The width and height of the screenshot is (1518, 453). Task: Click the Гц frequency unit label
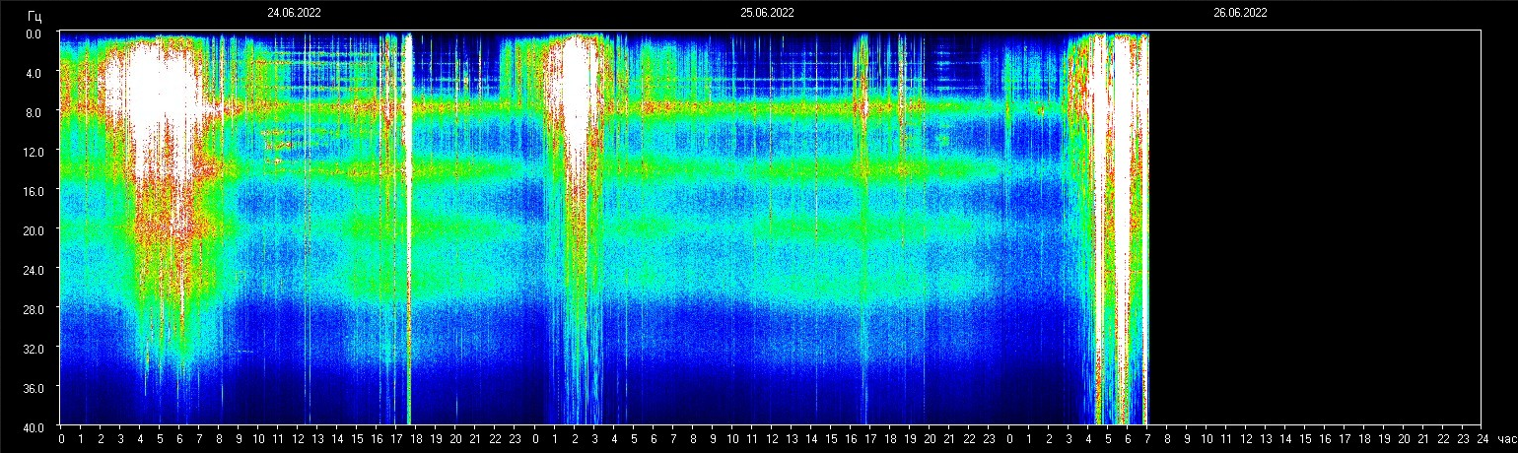pyautogui.click(x=34, y=16)
